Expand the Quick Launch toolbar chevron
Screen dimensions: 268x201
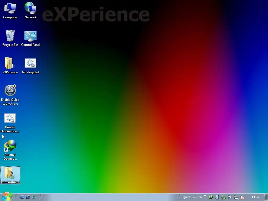click(x=205, y=196)
